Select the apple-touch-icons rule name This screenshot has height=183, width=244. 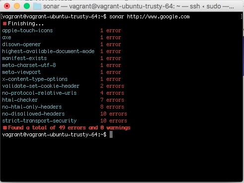pos(27,31)
